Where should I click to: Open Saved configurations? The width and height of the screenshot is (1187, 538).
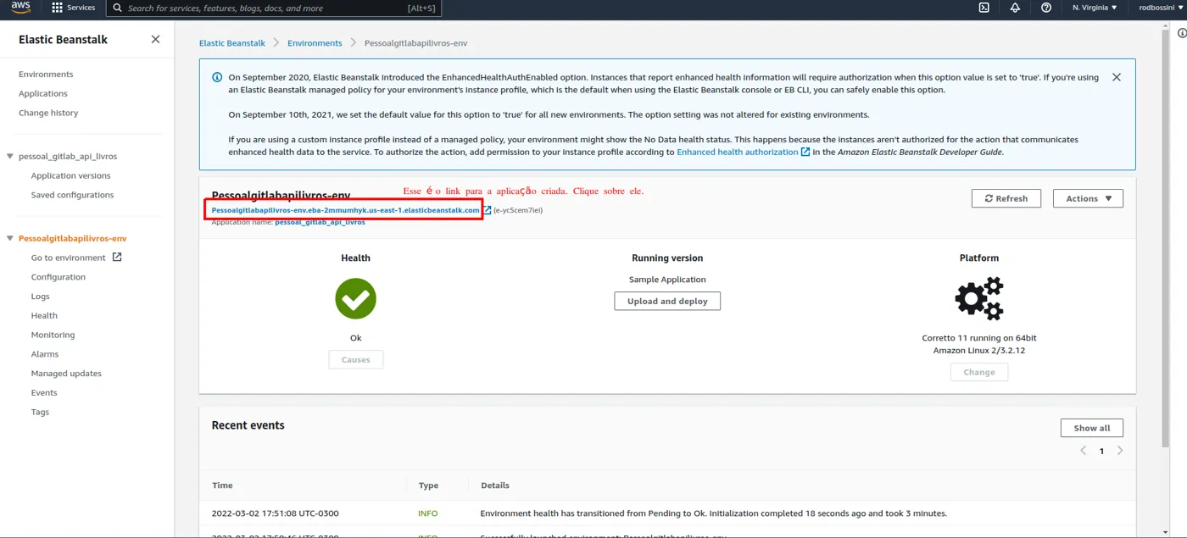pyautogui.click(x=72, y=195)
